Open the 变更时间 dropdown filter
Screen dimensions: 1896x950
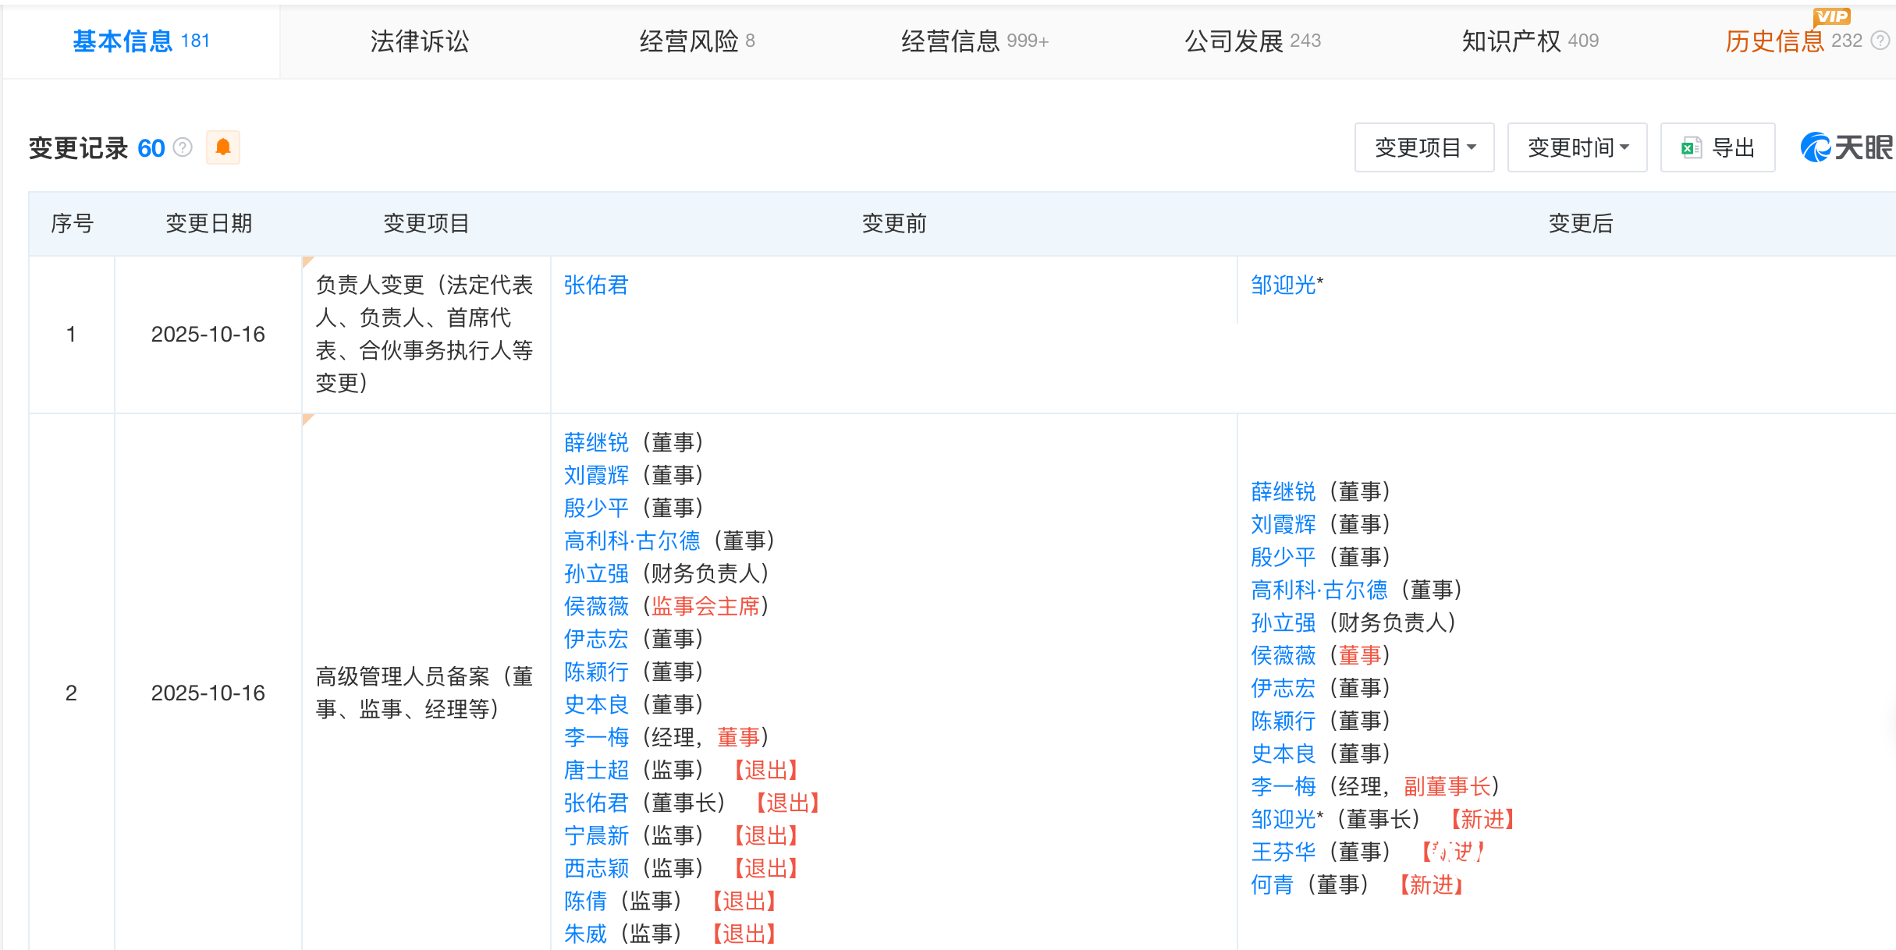(x=1577, y=147)
